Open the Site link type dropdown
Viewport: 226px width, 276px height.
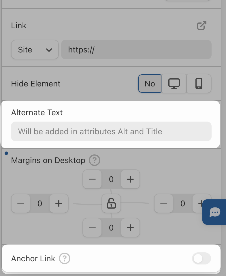click(35, 50)
